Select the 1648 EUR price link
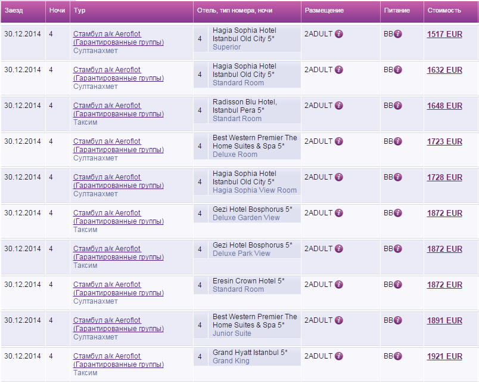This screenshot has width=479, height=383. (x=444, y=106)
